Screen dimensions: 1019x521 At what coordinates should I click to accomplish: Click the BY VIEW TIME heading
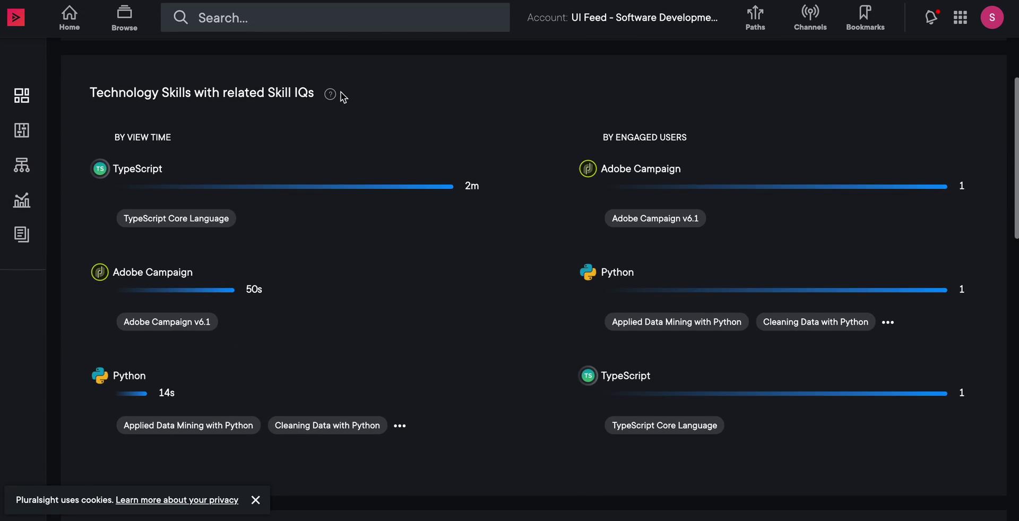tap(143, 137)
